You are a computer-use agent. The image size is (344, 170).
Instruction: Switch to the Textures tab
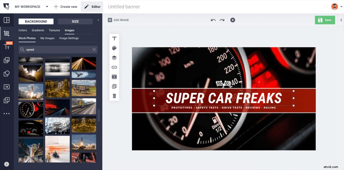54,30
